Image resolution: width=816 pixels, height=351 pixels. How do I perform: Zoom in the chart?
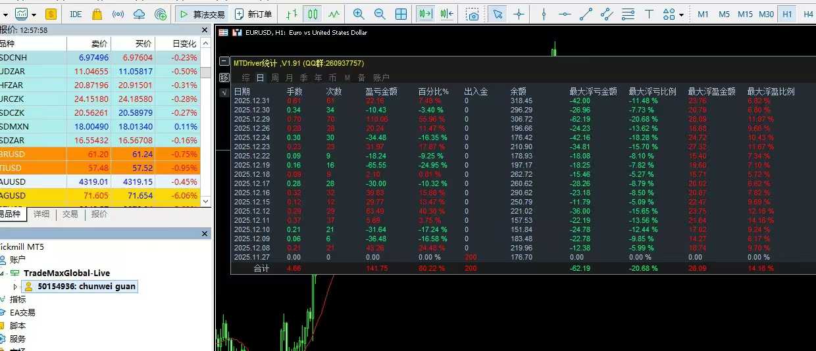(x=359, y=14)
